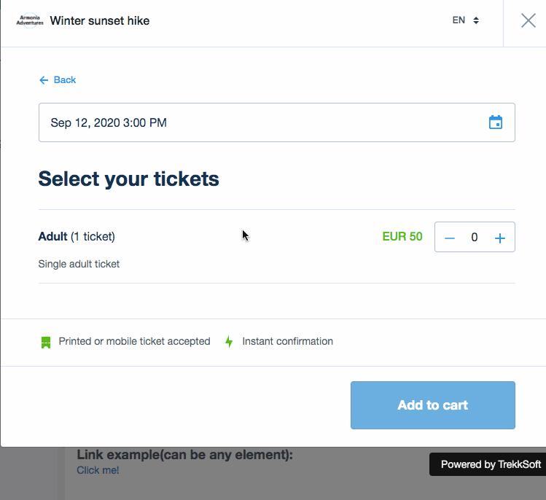Click the lightning bolt confirmation icon
The height and width of the screenshot is (500, 546).
point(229,342)
